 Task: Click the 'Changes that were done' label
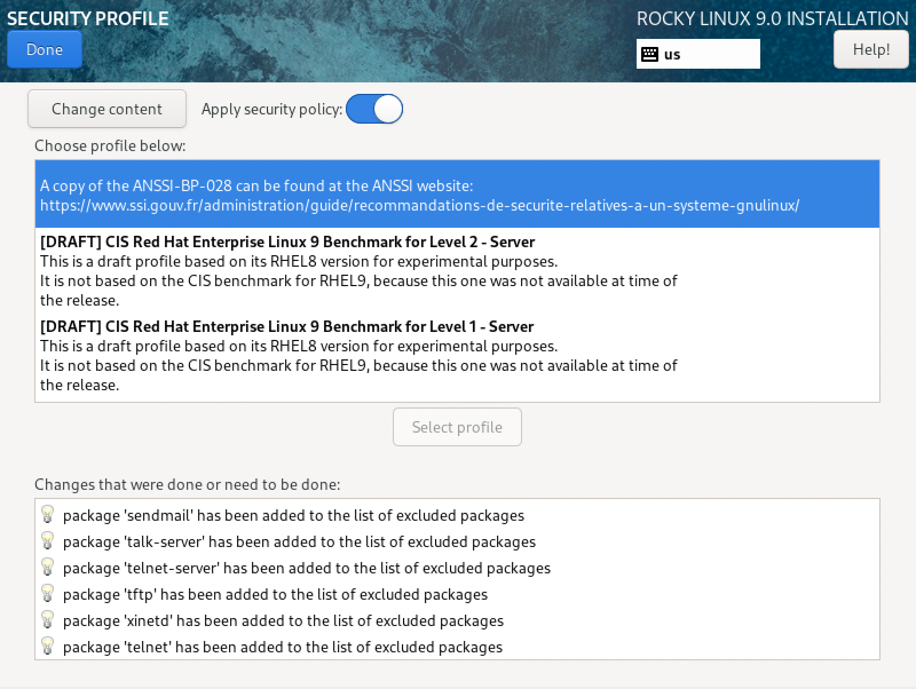(188, 485)
